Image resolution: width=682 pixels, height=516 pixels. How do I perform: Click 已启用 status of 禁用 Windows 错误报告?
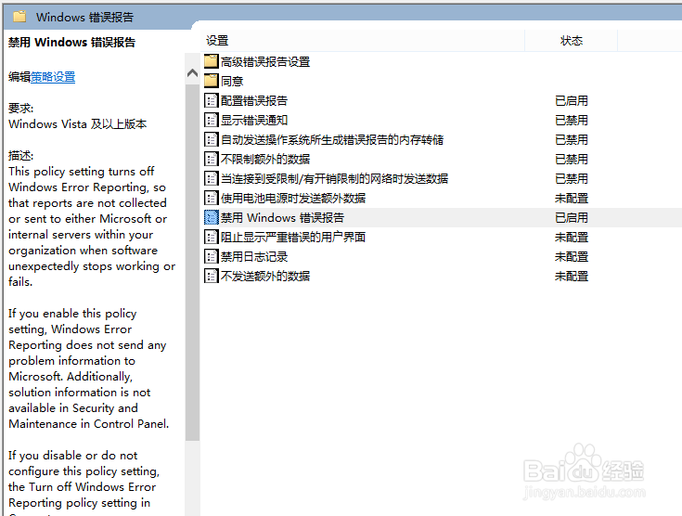(571, 217)
